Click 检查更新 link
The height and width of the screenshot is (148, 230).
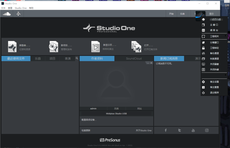point(86,130)
